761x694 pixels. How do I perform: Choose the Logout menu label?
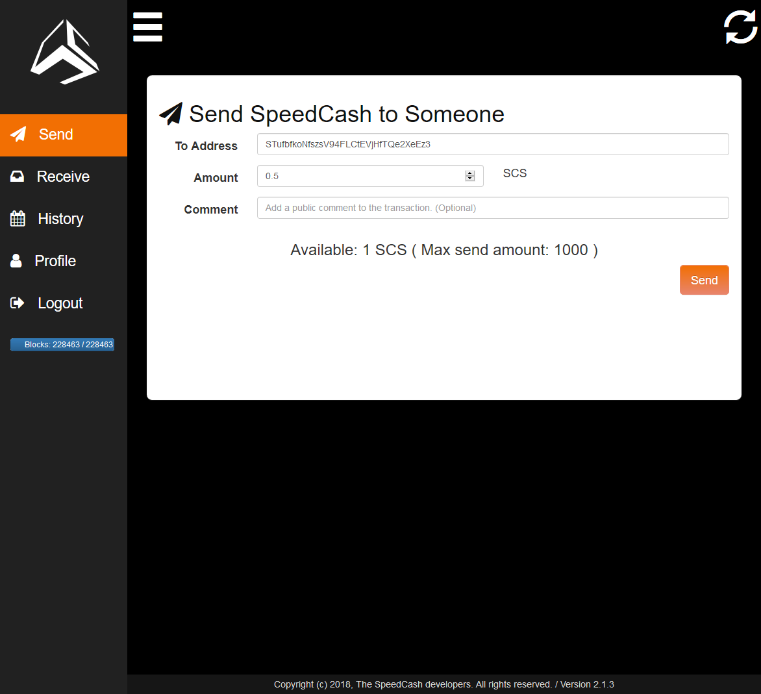click(x=60, y=303)
